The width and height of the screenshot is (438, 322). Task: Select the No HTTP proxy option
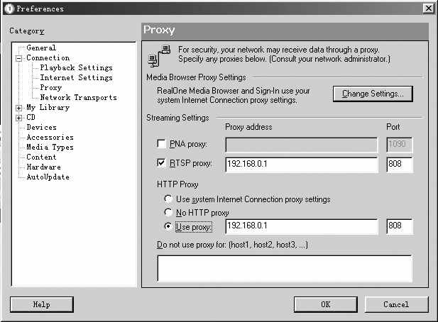[x=168, y=212]
